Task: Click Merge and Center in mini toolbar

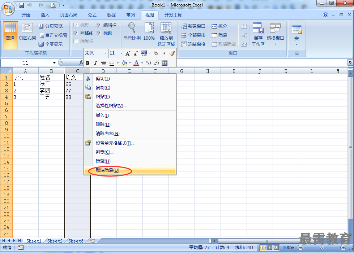Action: 165,63
